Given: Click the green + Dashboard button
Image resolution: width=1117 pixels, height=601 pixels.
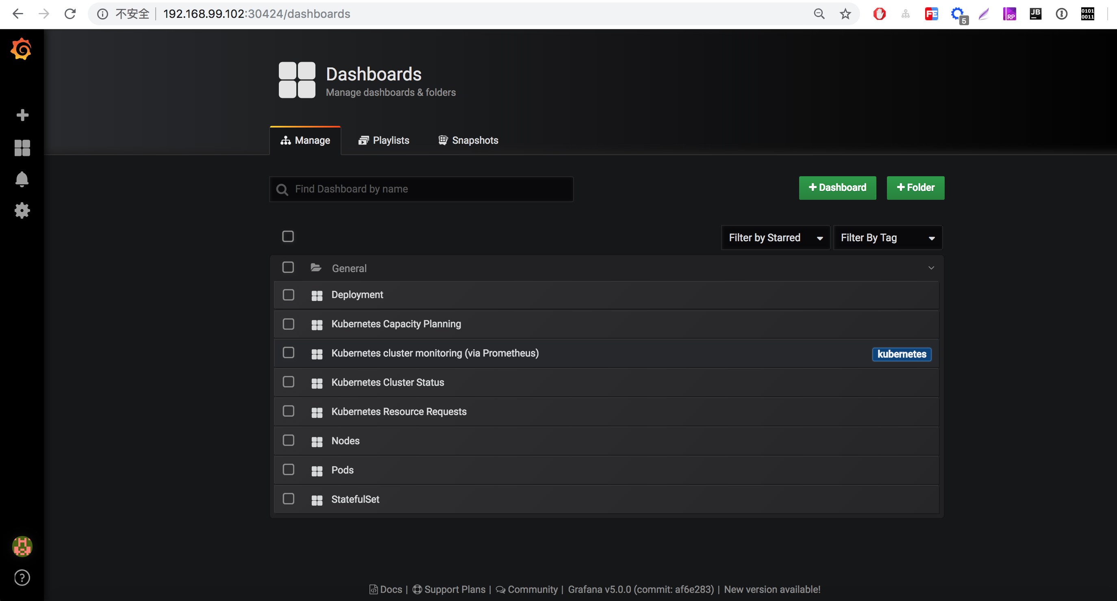Looking at the screenshot, I should (x=837, y=188).
